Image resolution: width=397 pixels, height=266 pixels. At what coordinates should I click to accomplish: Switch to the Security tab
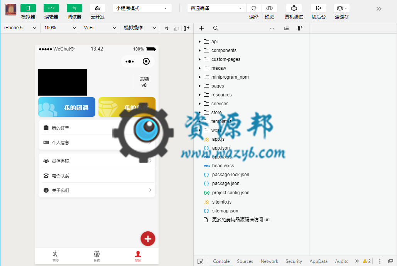click(294, 261)
